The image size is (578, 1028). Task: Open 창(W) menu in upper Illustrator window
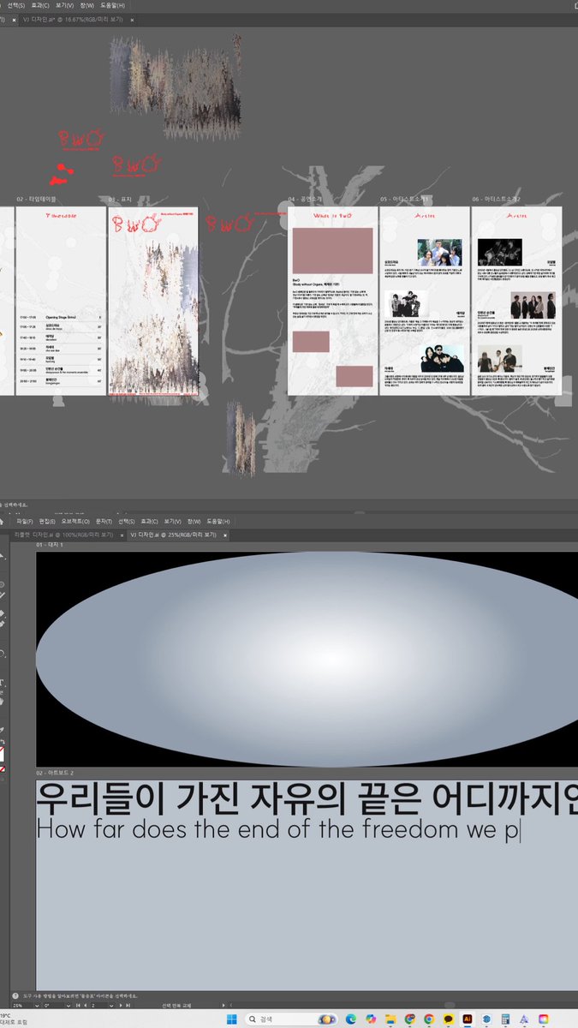pos(86,5)
